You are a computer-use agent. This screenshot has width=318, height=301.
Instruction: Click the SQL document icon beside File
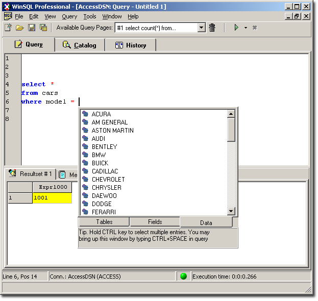[8, 16]
